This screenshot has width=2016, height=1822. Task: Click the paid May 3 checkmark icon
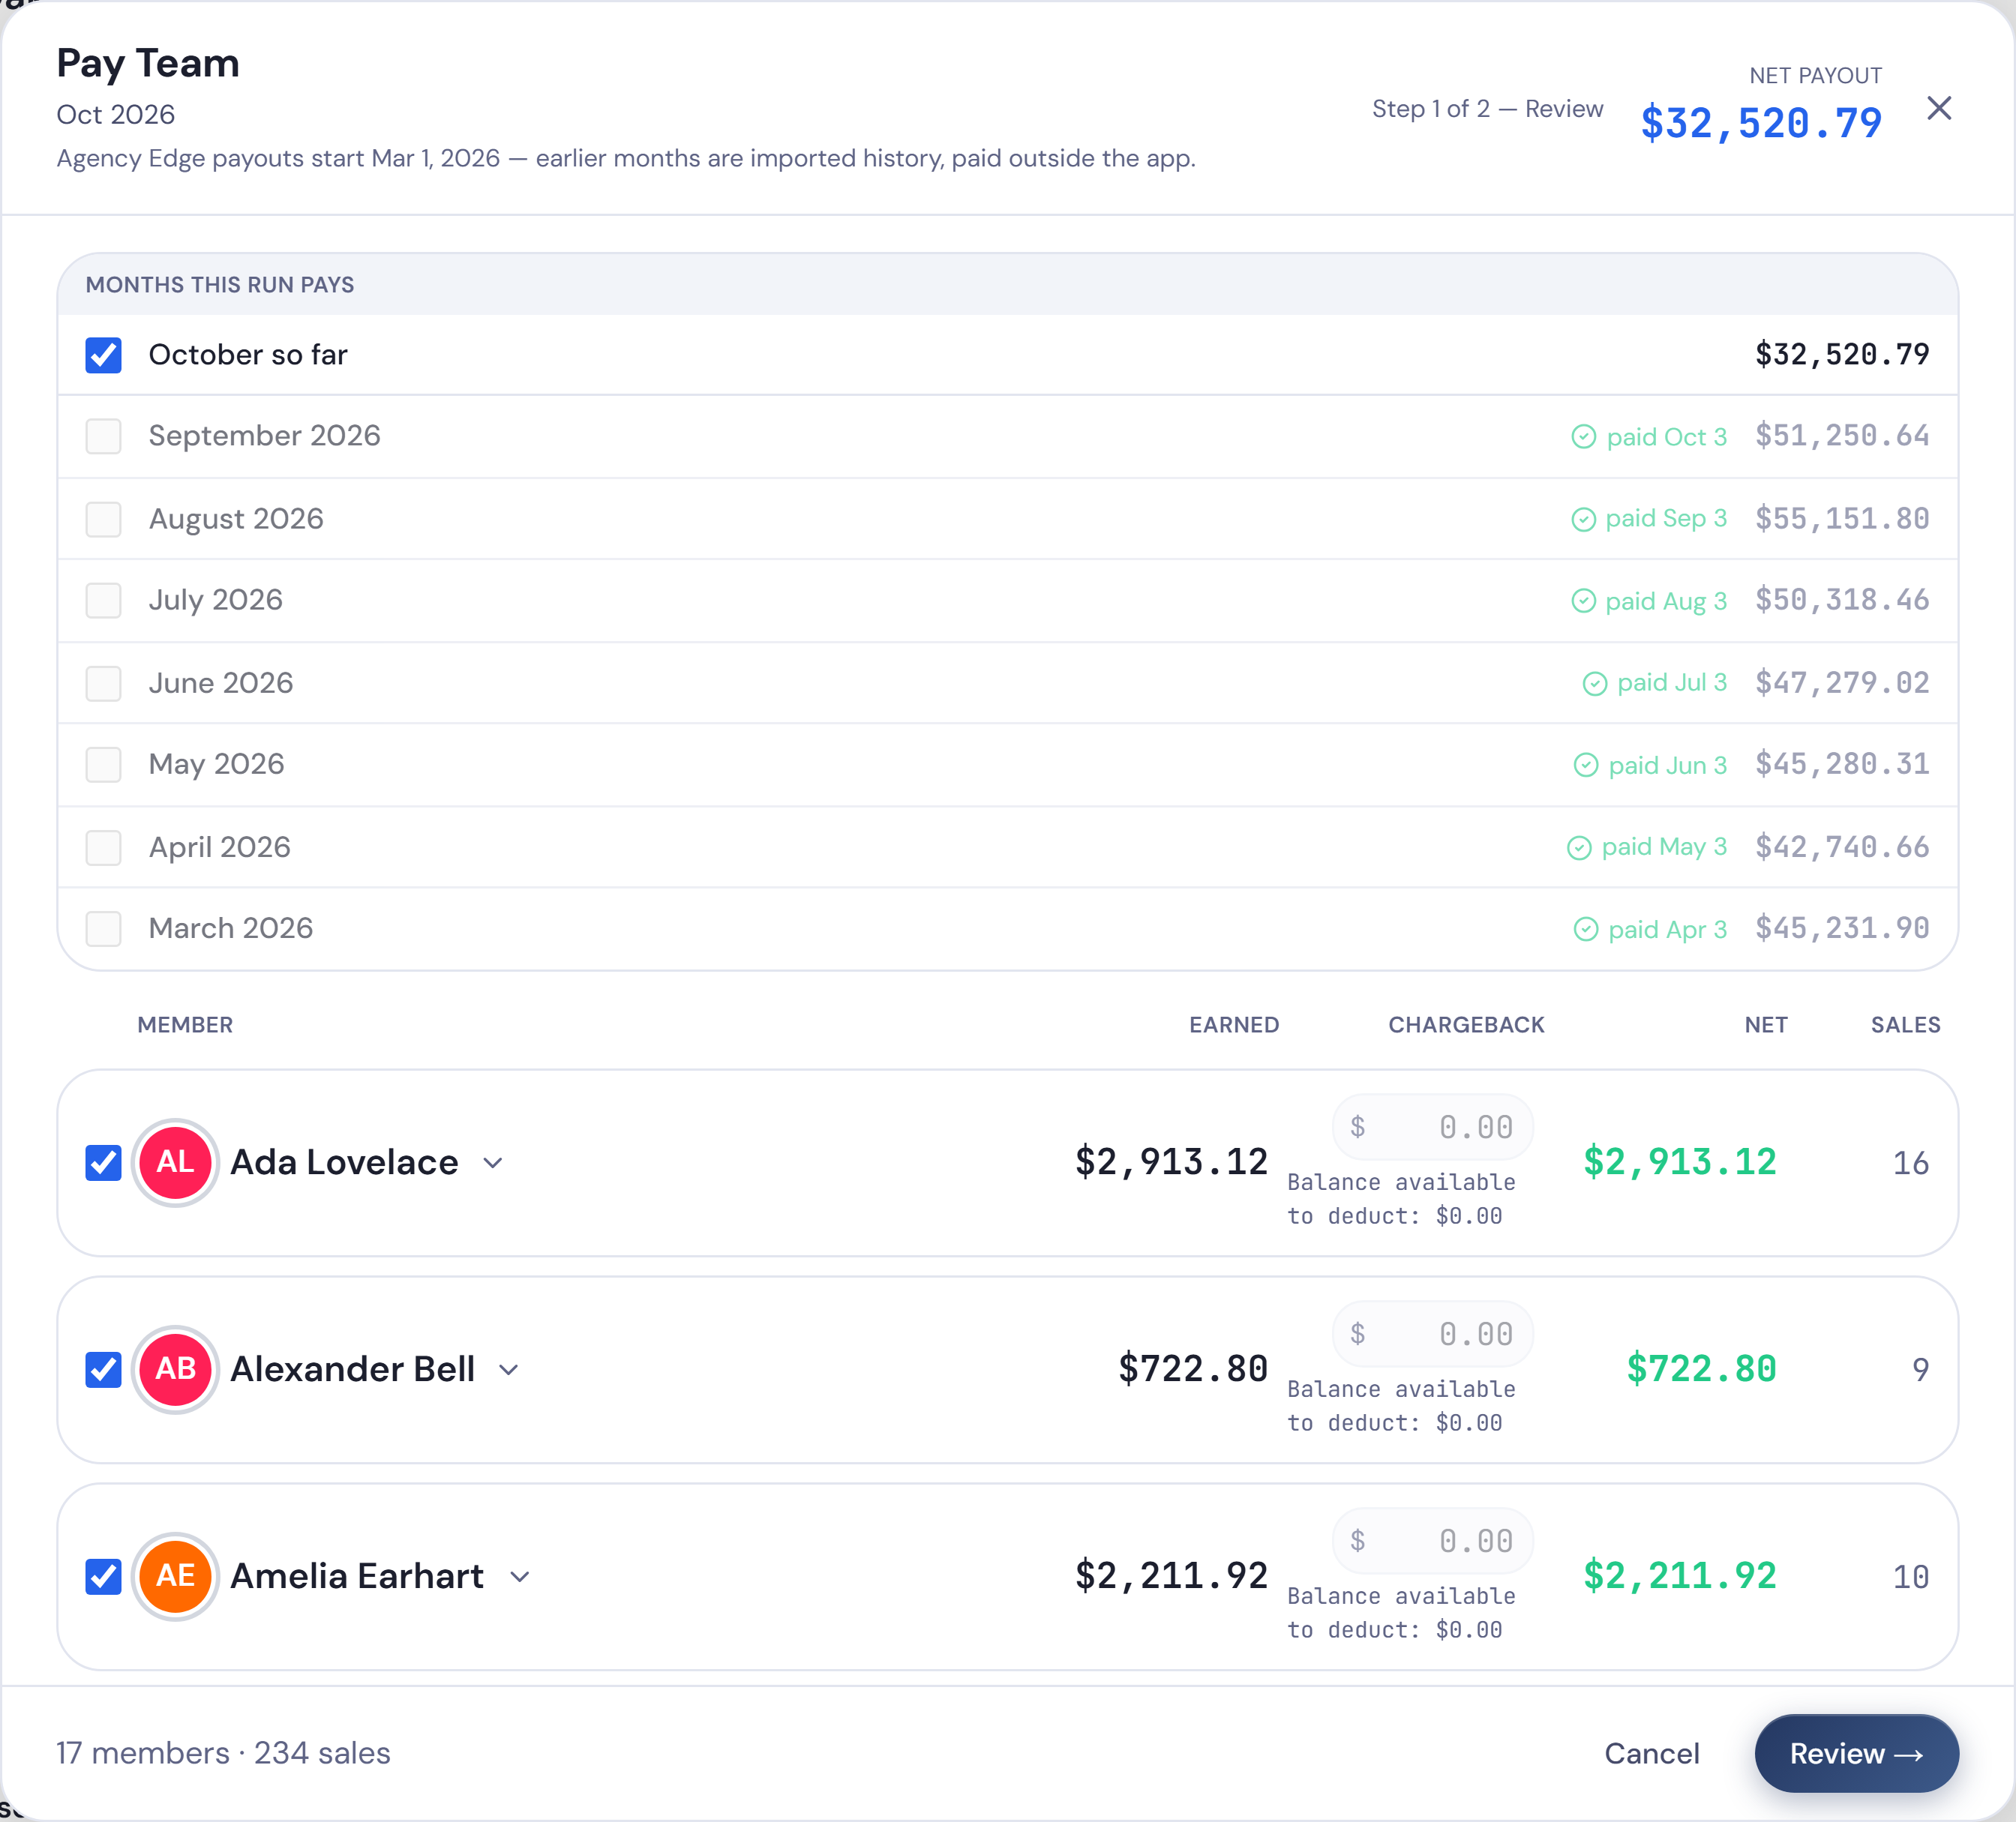coord(1579,847)
